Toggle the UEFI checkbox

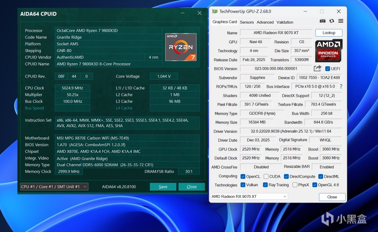click(328, 69)
